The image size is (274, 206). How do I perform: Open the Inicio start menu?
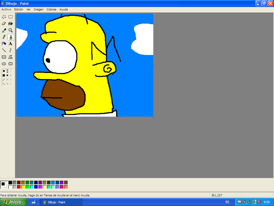point(14,202)
